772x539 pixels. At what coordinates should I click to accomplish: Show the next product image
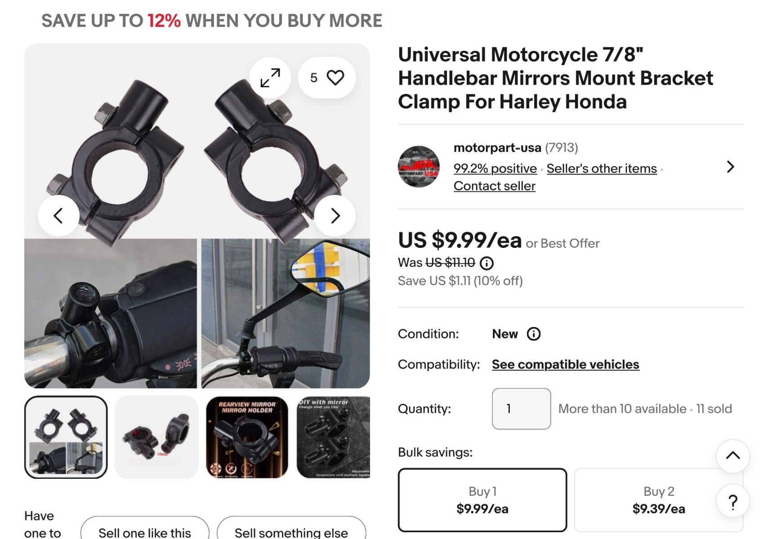pyautogui.click(x=335, y=216)
